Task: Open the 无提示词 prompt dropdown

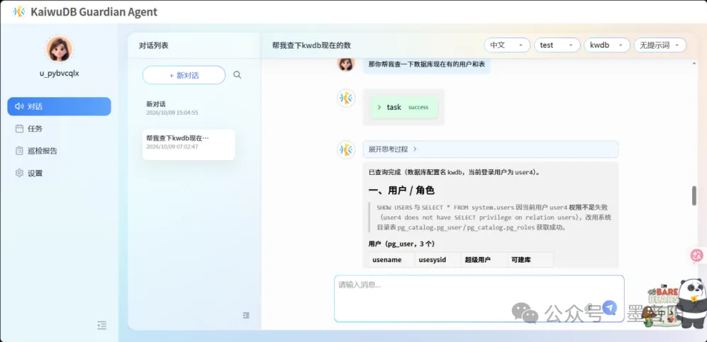Action: pyautogui.click(x=660, y=45)
